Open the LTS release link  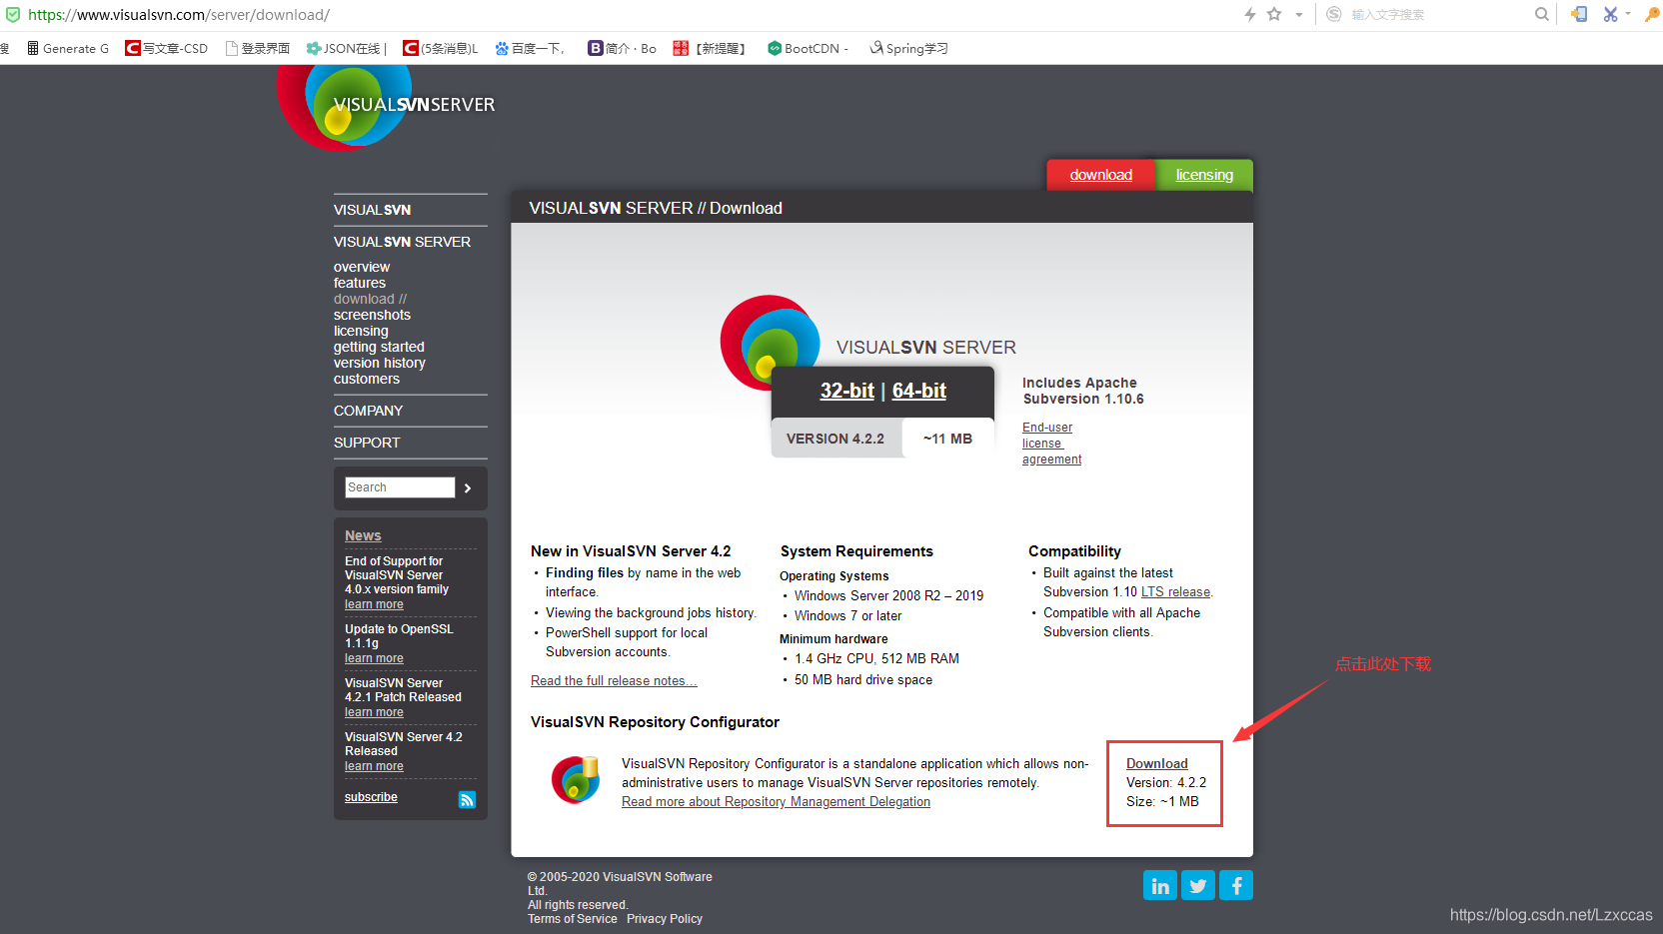coord(1175,592)
